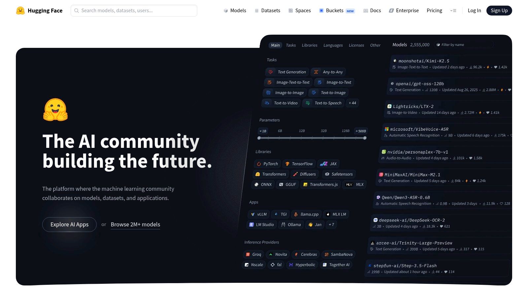
Task: Switch to the Libraries filter tab
Action: [x=310, y=45]
